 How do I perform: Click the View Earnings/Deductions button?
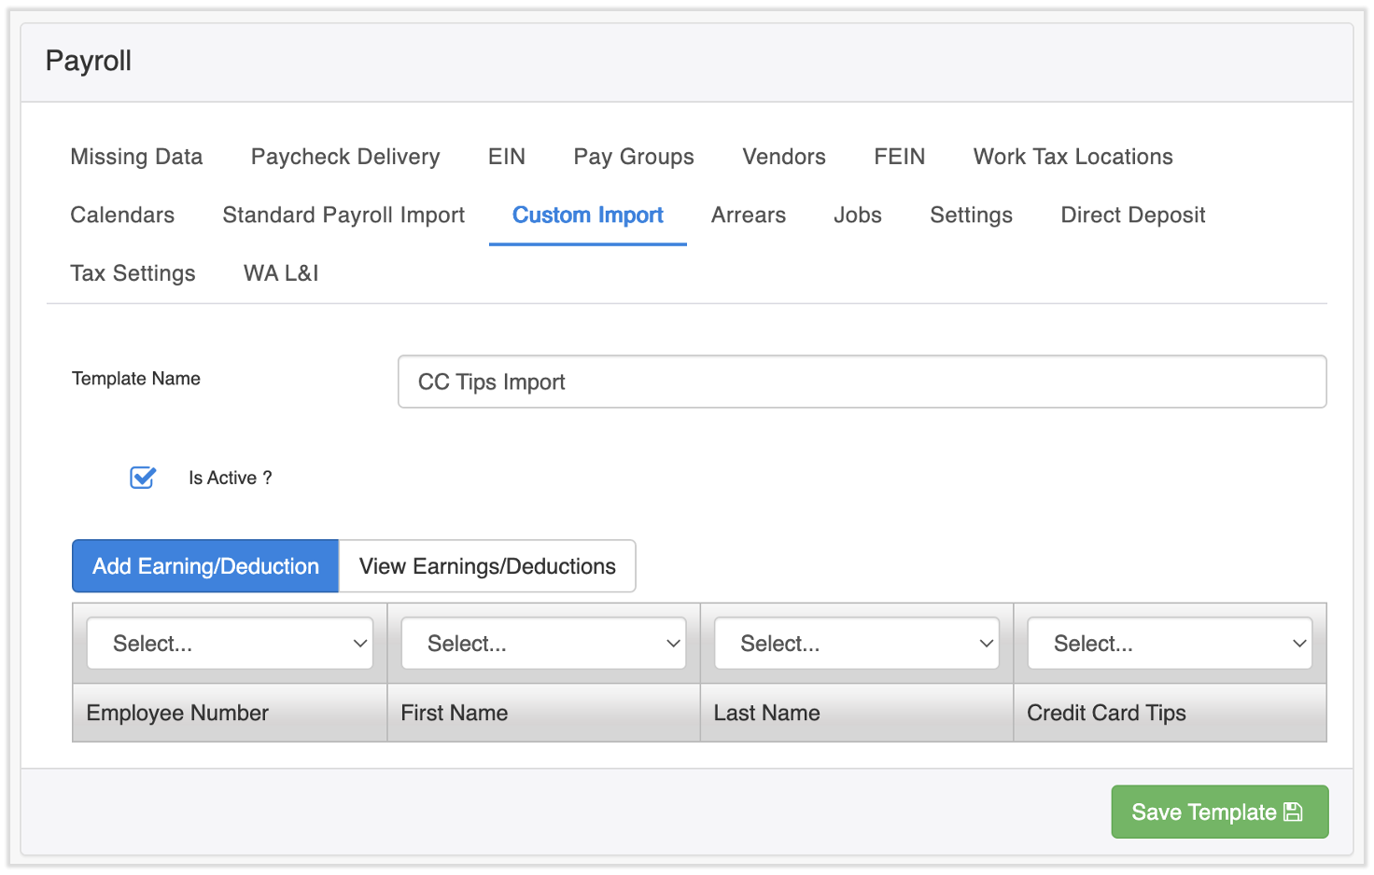pos(486,565)
